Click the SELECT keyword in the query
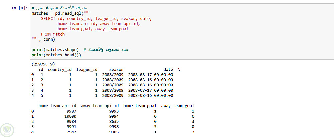The width and height of the screenshot is (334, 137). (48, 18)
